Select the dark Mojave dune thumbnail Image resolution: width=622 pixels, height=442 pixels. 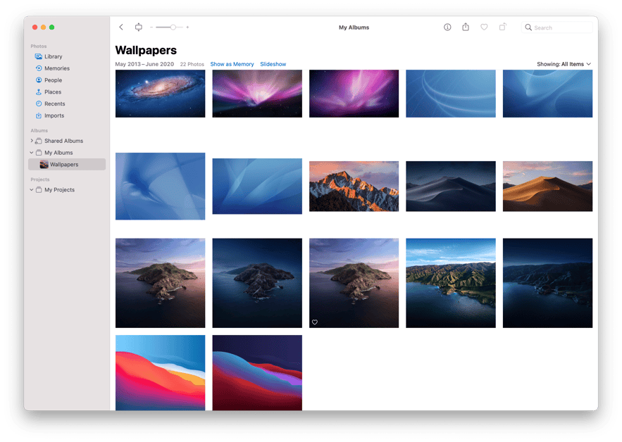pos(451,187)
